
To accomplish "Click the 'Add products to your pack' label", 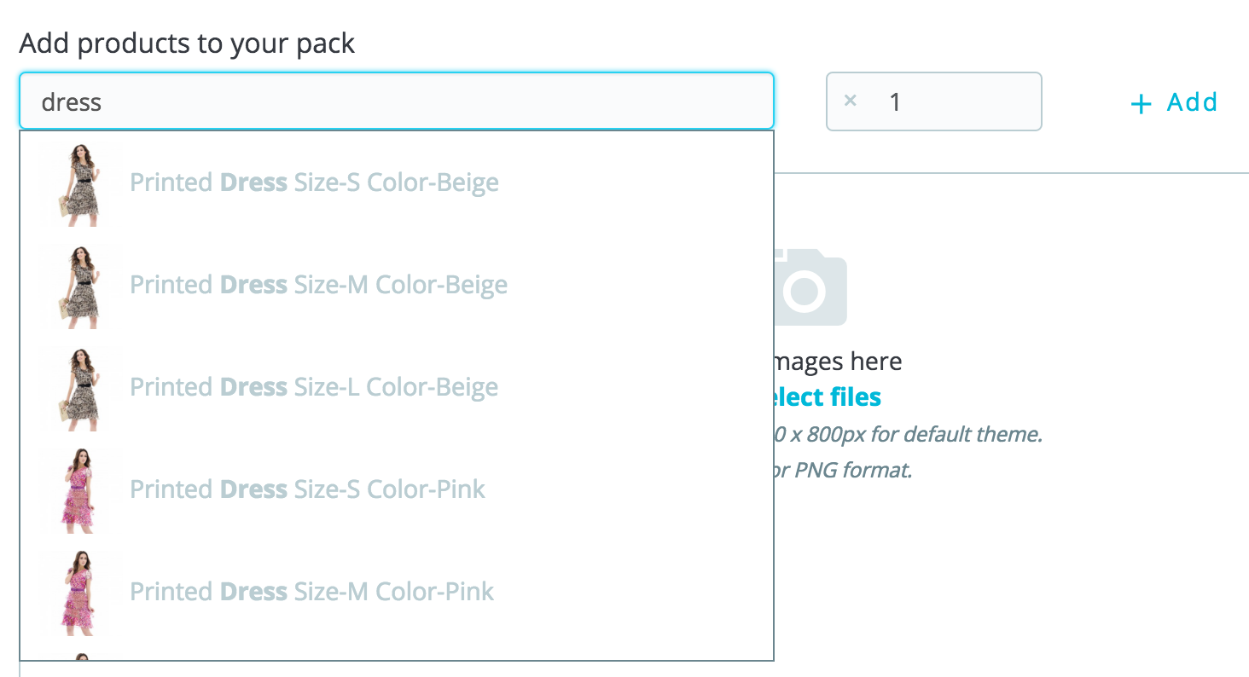I will [x=187, y=43].
